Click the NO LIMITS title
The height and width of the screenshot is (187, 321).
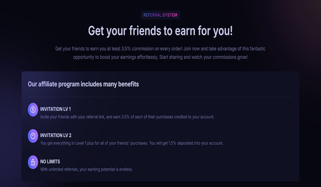click(50, 162)
